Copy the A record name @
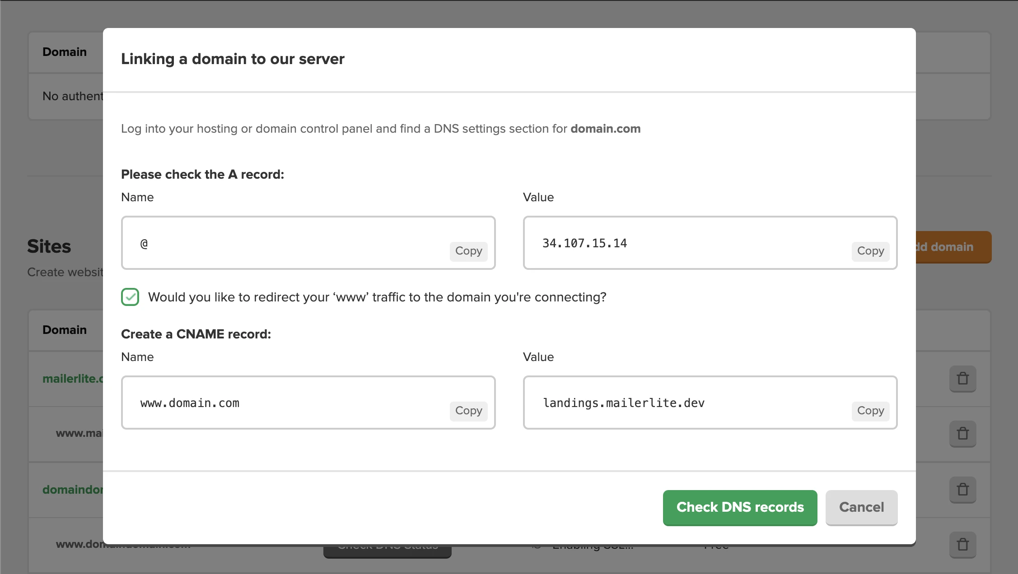Screen dimensions: 1018x574 468,251
